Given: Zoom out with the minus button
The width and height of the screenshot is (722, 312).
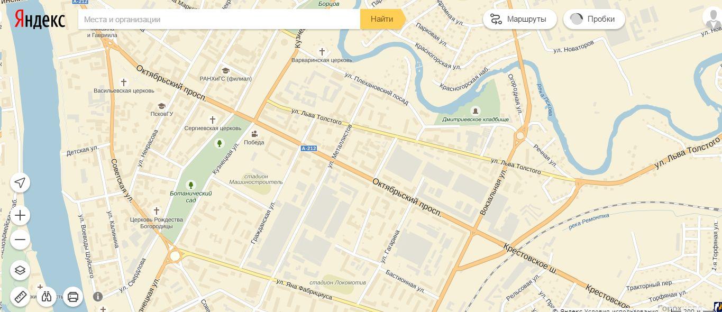Looking at the screenshot, I should pos(20,240).
